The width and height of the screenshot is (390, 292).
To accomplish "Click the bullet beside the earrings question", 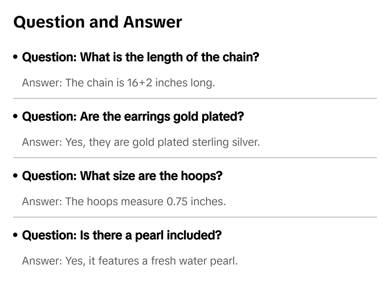I will coord(16,116).
